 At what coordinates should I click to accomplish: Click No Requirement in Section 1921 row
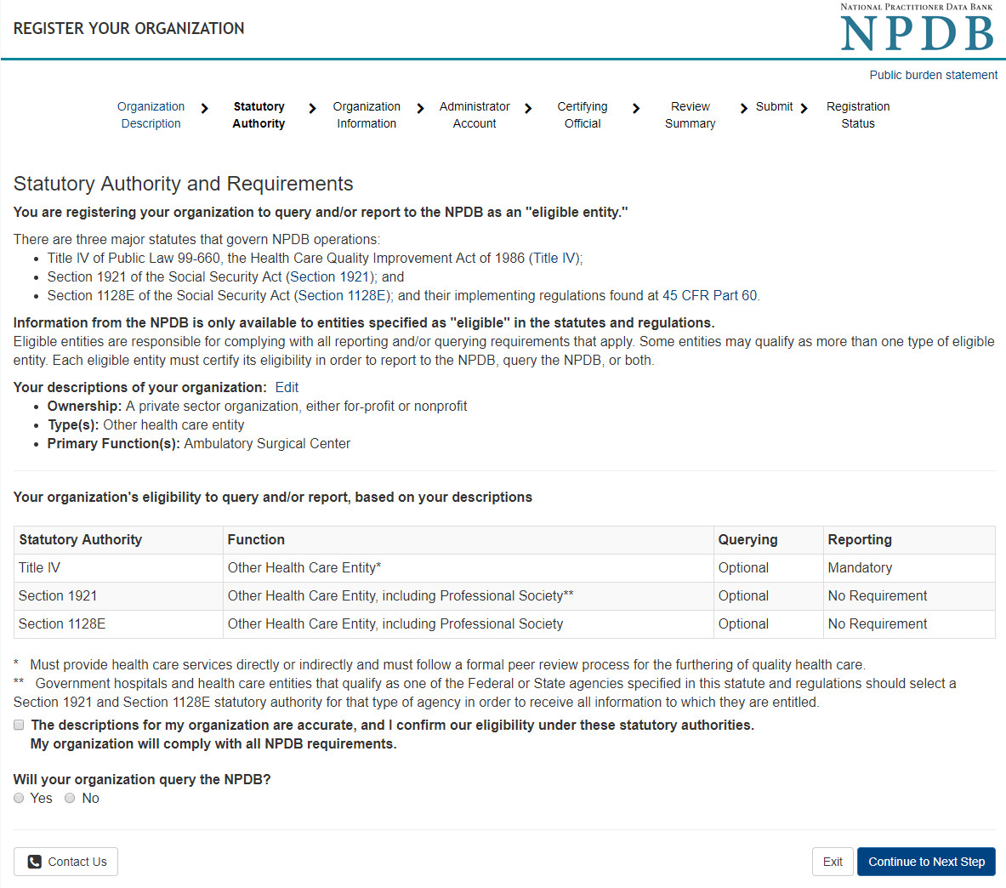click(909, 596)
